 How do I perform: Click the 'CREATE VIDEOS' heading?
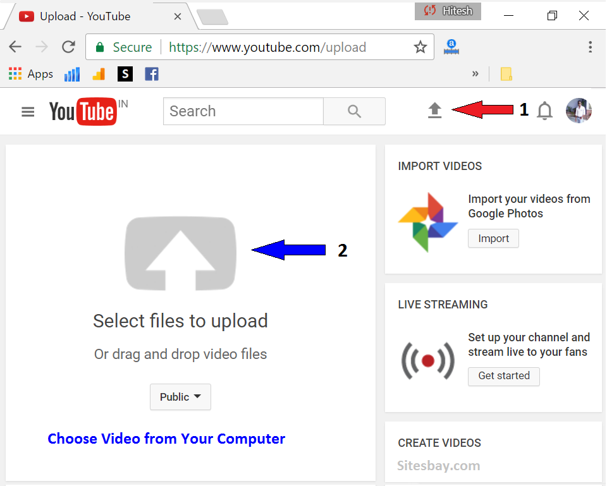pos(439,442)
